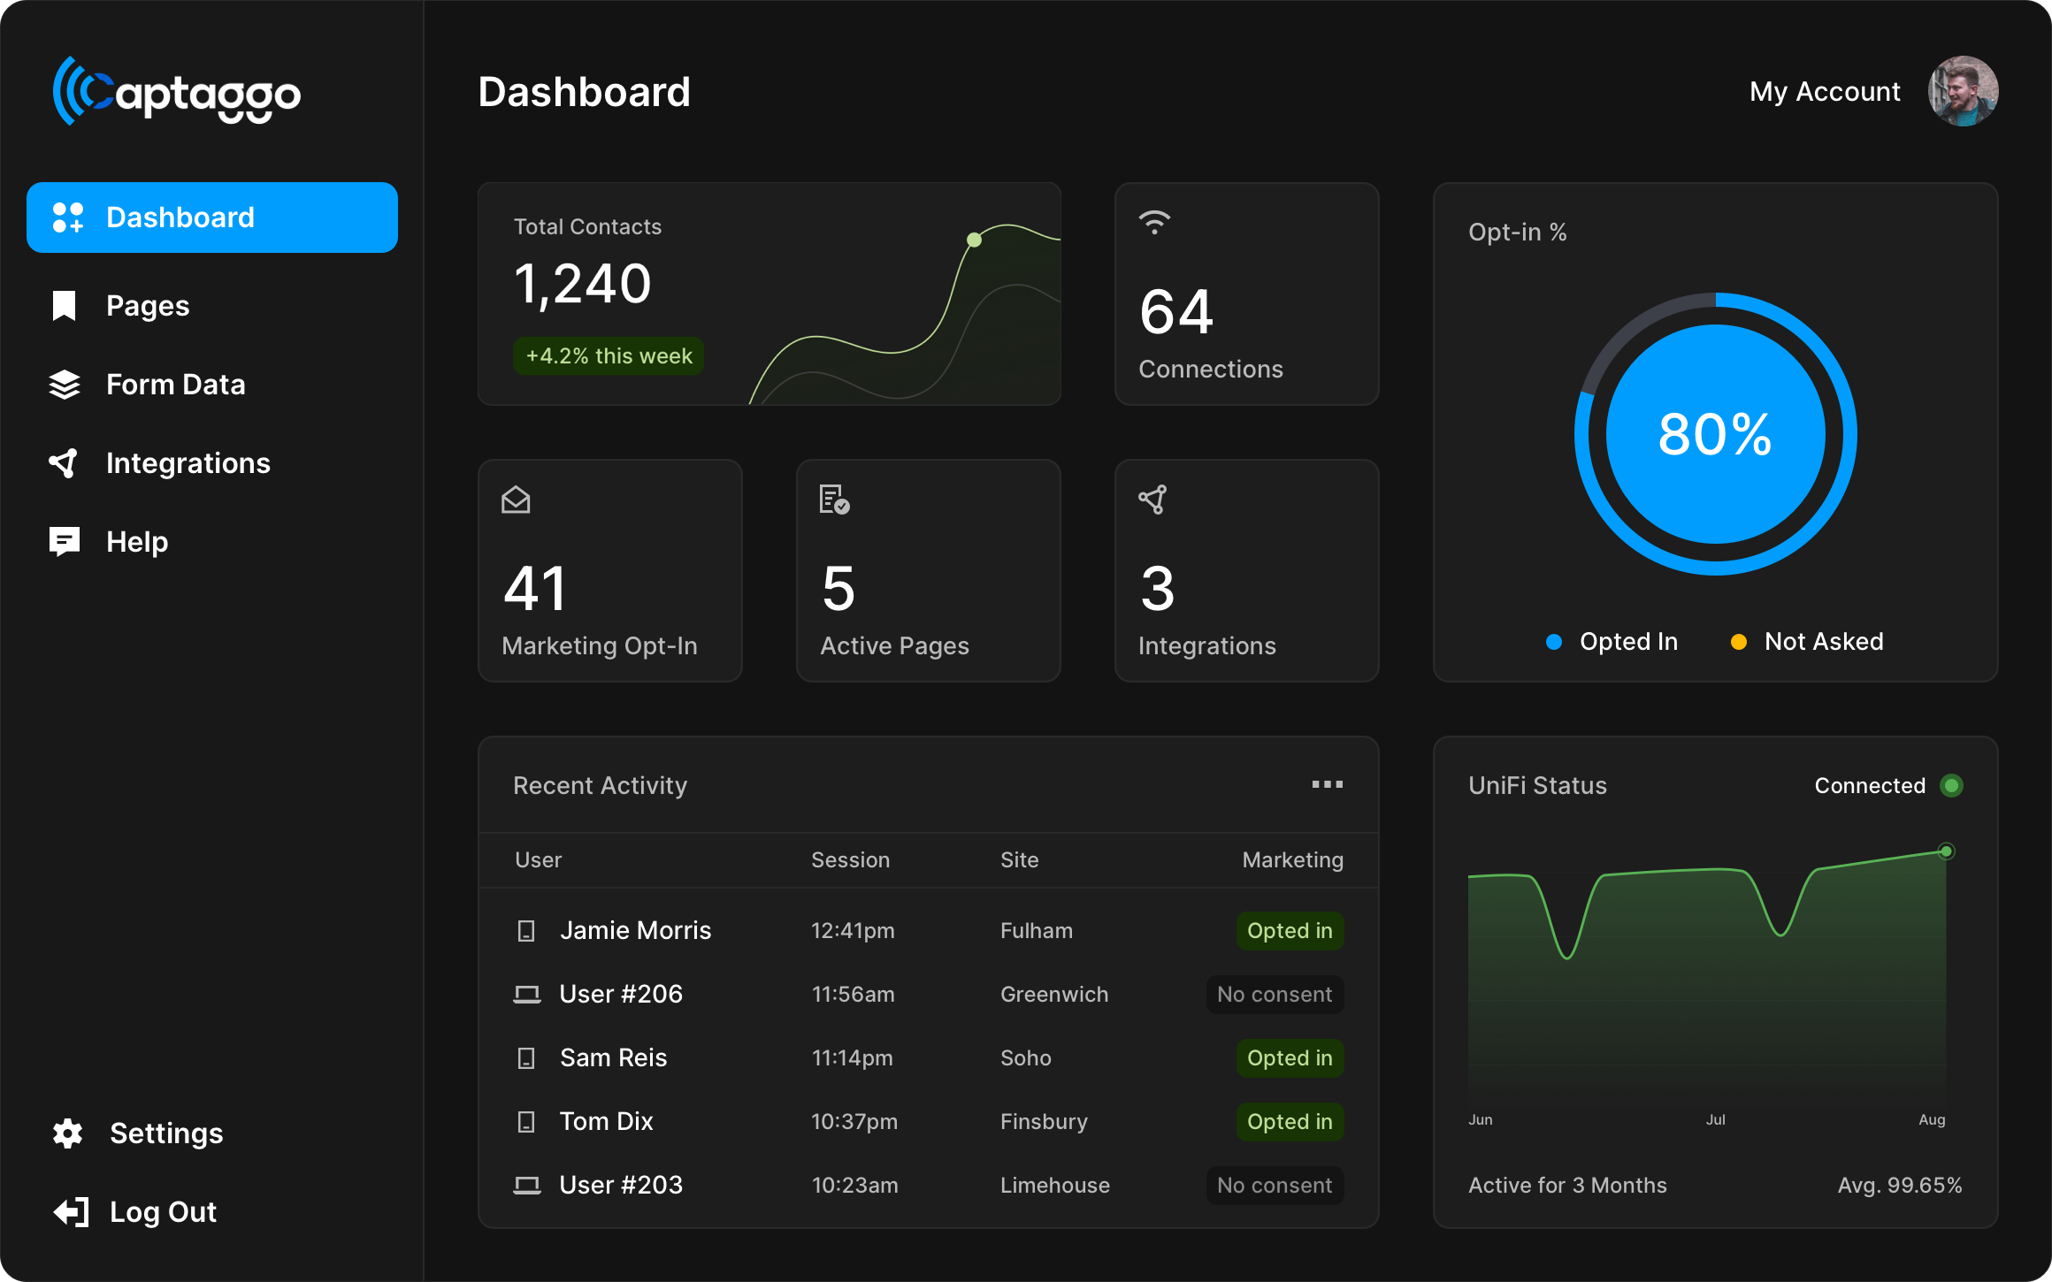Select the User #206 name
Viewport: 2052px width, 1282px height.
point(621,995)
